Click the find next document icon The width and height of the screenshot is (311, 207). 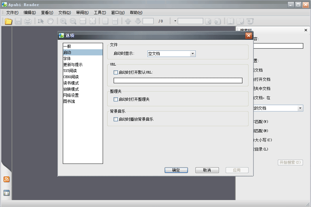click(208, 21)
